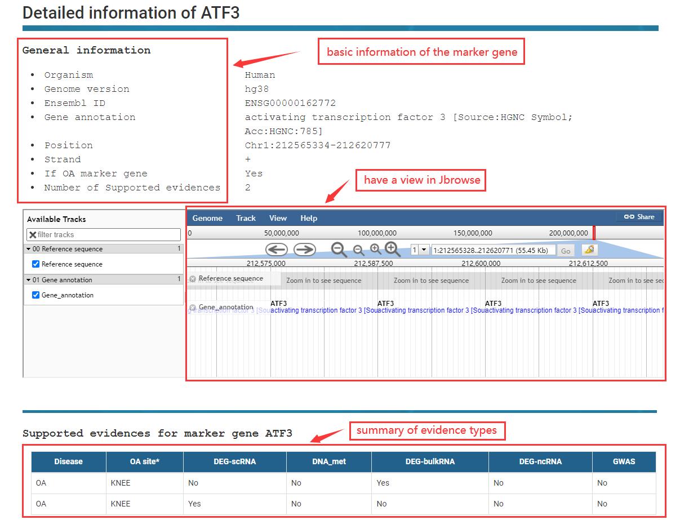Pan the genome view right with the arrow
The image size is (680, 520).
tap(304, 250)
